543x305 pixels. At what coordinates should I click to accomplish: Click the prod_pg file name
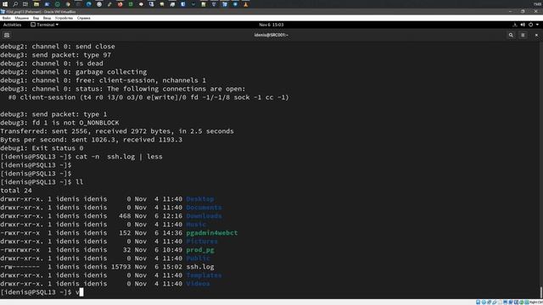click(200, 250)
